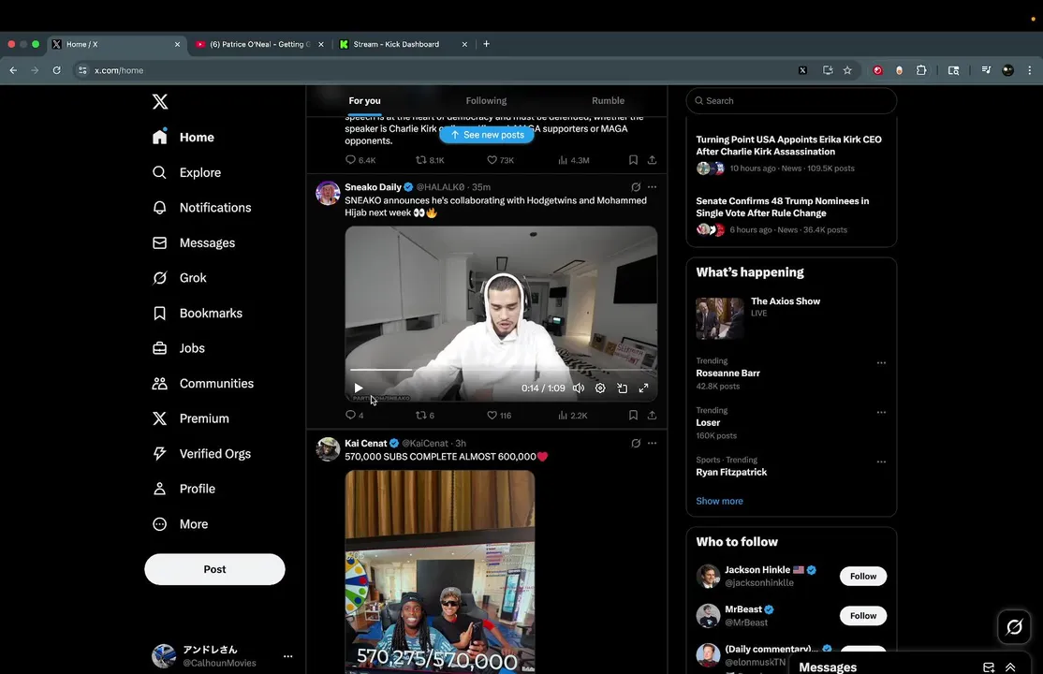Open the floating Grok button
Viewport: 1043px width, 674px height.
click(1014, 627)
